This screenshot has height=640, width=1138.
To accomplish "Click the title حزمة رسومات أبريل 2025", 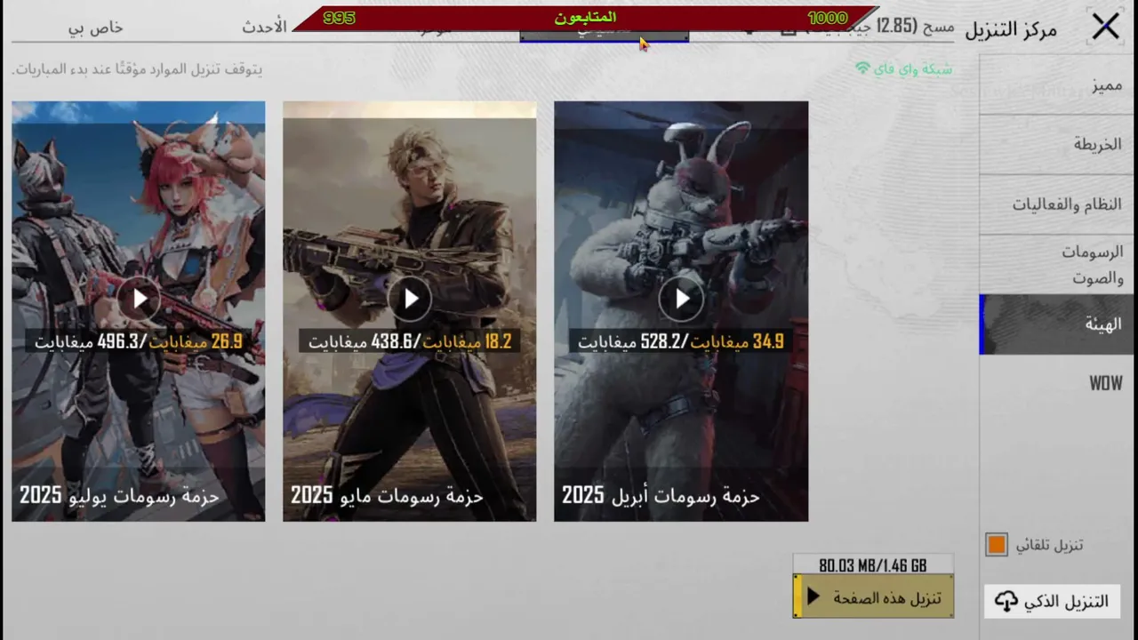I will 661,495.
